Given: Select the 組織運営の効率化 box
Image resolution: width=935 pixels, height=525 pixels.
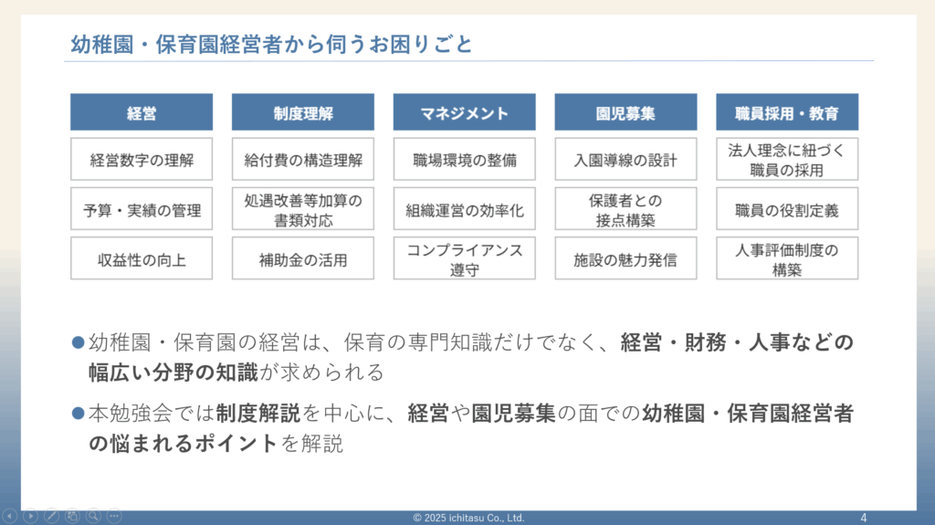Looking at the screenshot, I should point(465,209).
